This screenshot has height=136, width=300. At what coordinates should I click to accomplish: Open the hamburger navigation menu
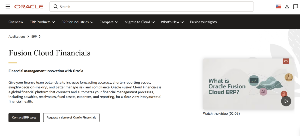tap(8, 7)
